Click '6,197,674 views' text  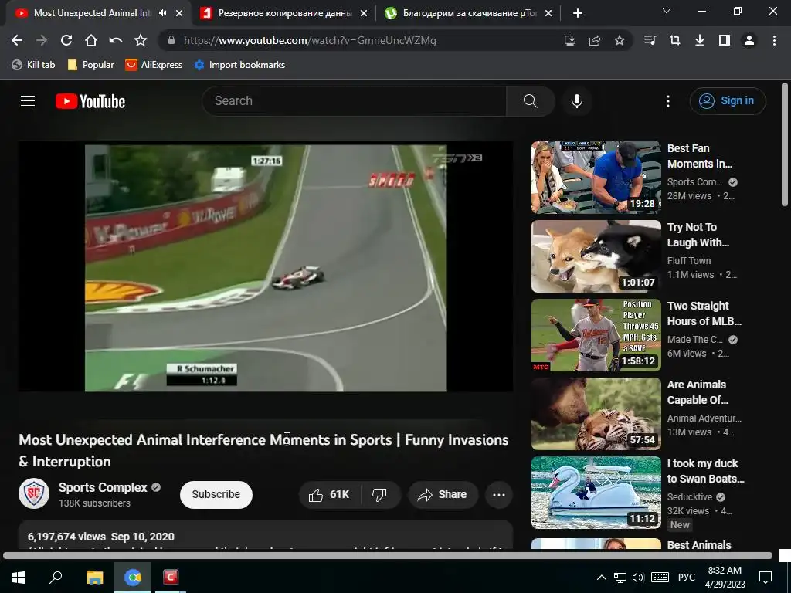click(66, 537)
